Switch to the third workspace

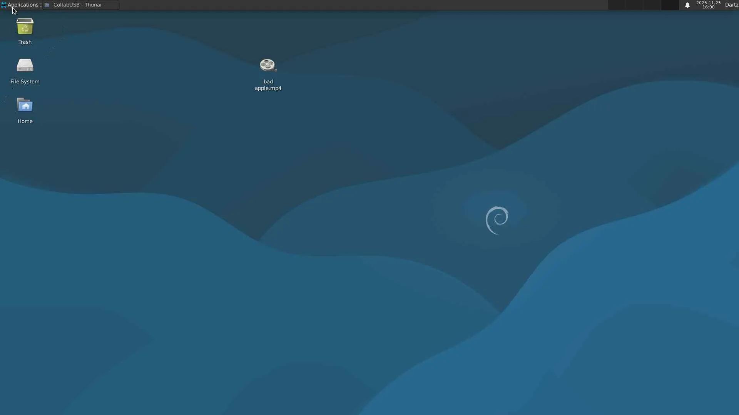[x=652, y=5]
